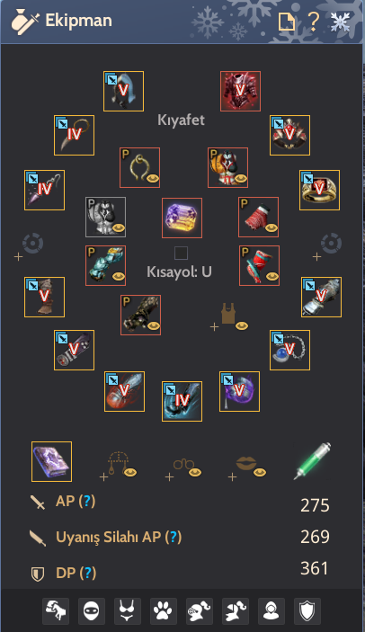Click the helmet equipment slot
This screenshot has height=632, width=365.
[x=123, y=91]
